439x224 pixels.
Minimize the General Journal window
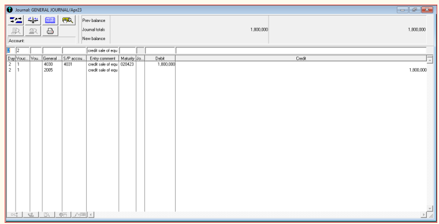click(x=403, y=10)
